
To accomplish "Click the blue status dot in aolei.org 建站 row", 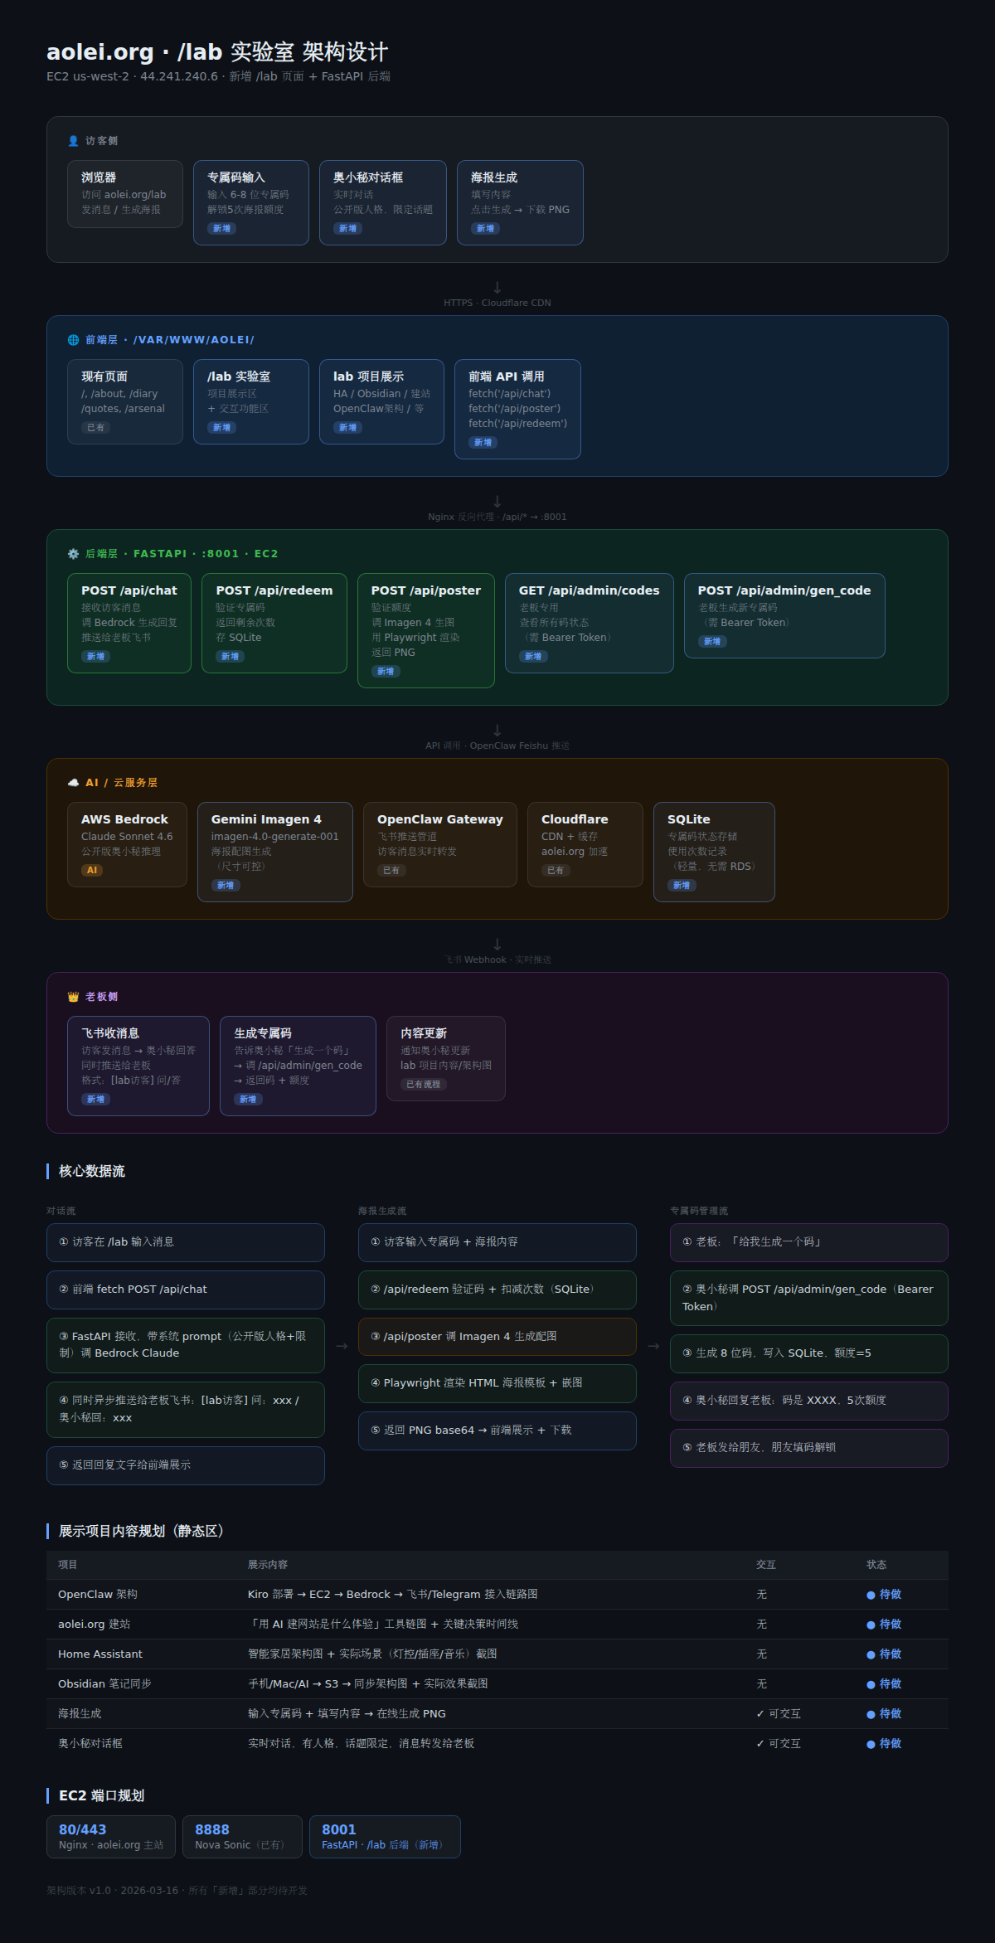I will (871, 1625).
